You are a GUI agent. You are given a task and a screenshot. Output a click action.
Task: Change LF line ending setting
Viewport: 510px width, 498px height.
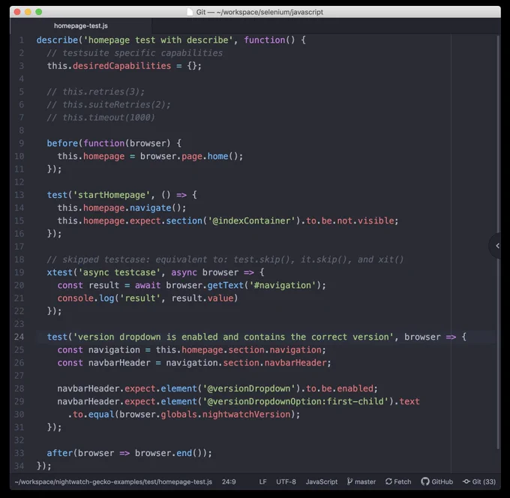pyautogui.click(x=262, y=481)
